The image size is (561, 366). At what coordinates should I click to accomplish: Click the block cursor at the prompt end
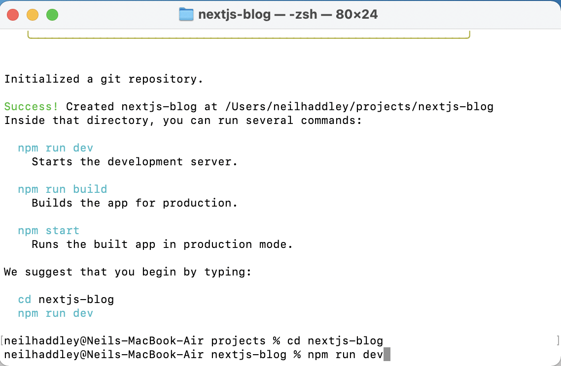pos(387,354)
